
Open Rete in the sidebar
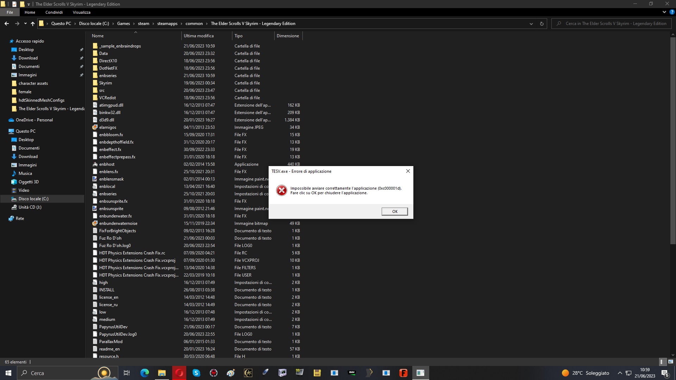[x=20, y=218]
